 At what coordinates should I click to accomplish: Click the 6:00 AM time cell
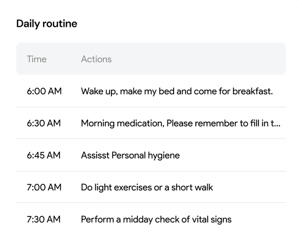coord(44,91)
